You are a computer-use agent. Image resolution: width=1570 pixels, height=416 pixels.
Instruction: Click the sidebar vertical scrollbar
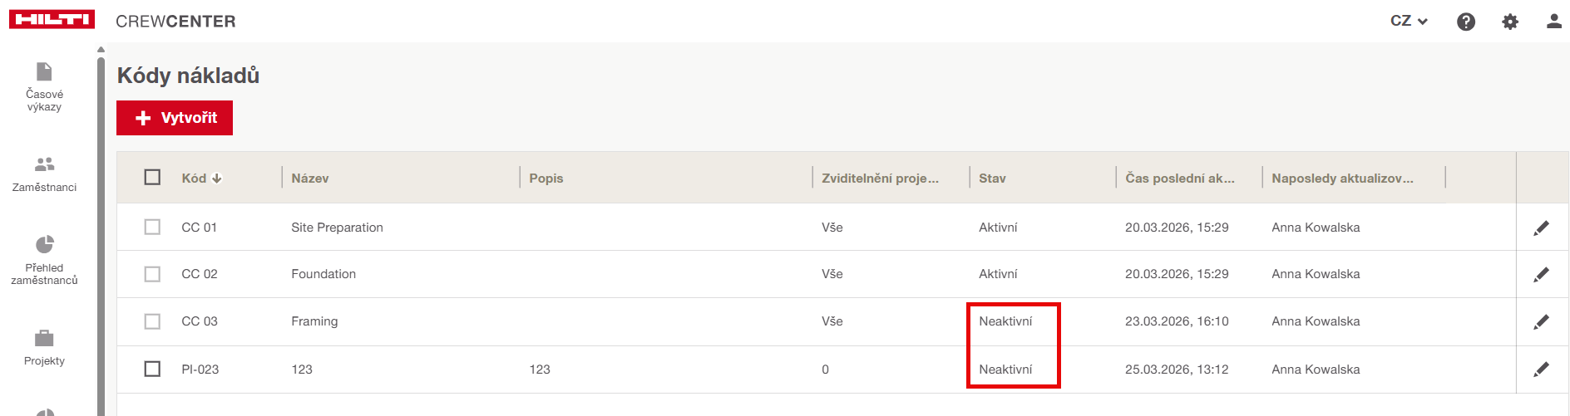pyautogui.click(x=101, y=232)
